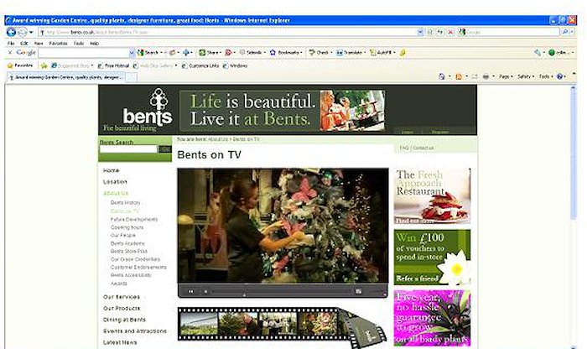Close the Google toolbar with X

click(10, 52)
